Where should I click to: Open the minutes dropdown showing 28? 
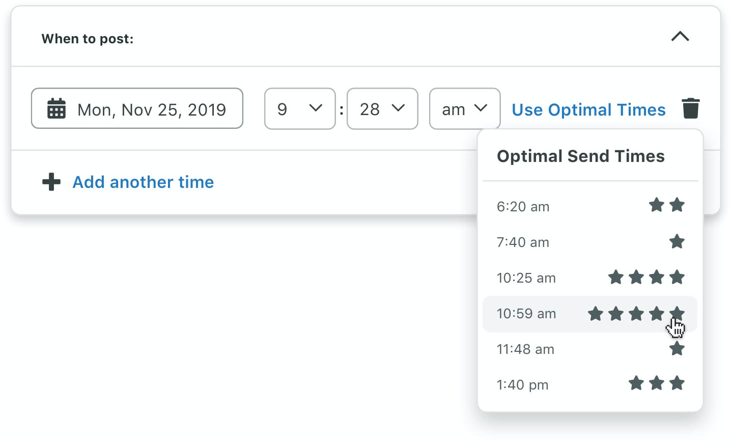click(x=382, y=108)
